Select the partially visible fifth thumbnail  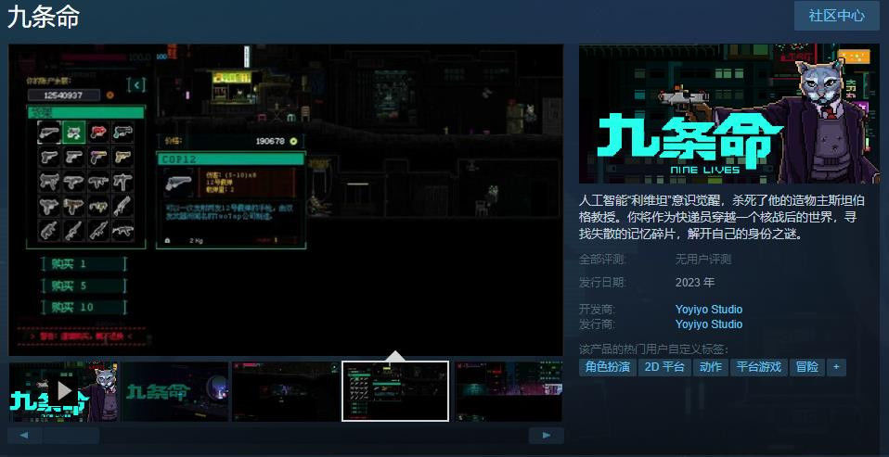coord(509,391)
